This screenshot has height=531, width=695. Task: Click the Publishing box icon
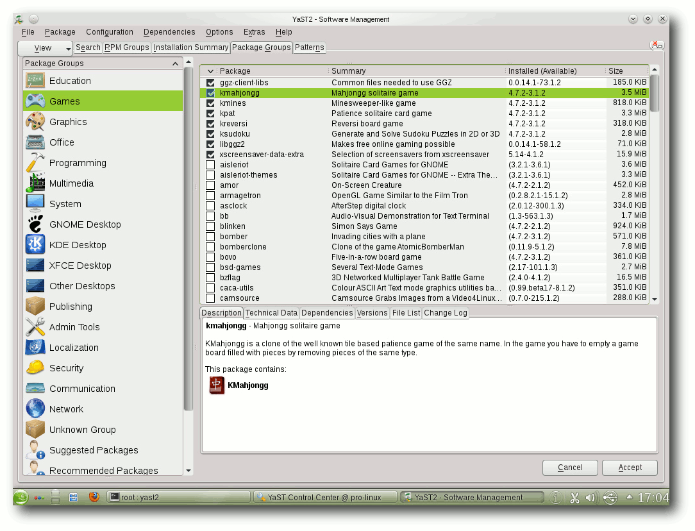pos(35,307)
